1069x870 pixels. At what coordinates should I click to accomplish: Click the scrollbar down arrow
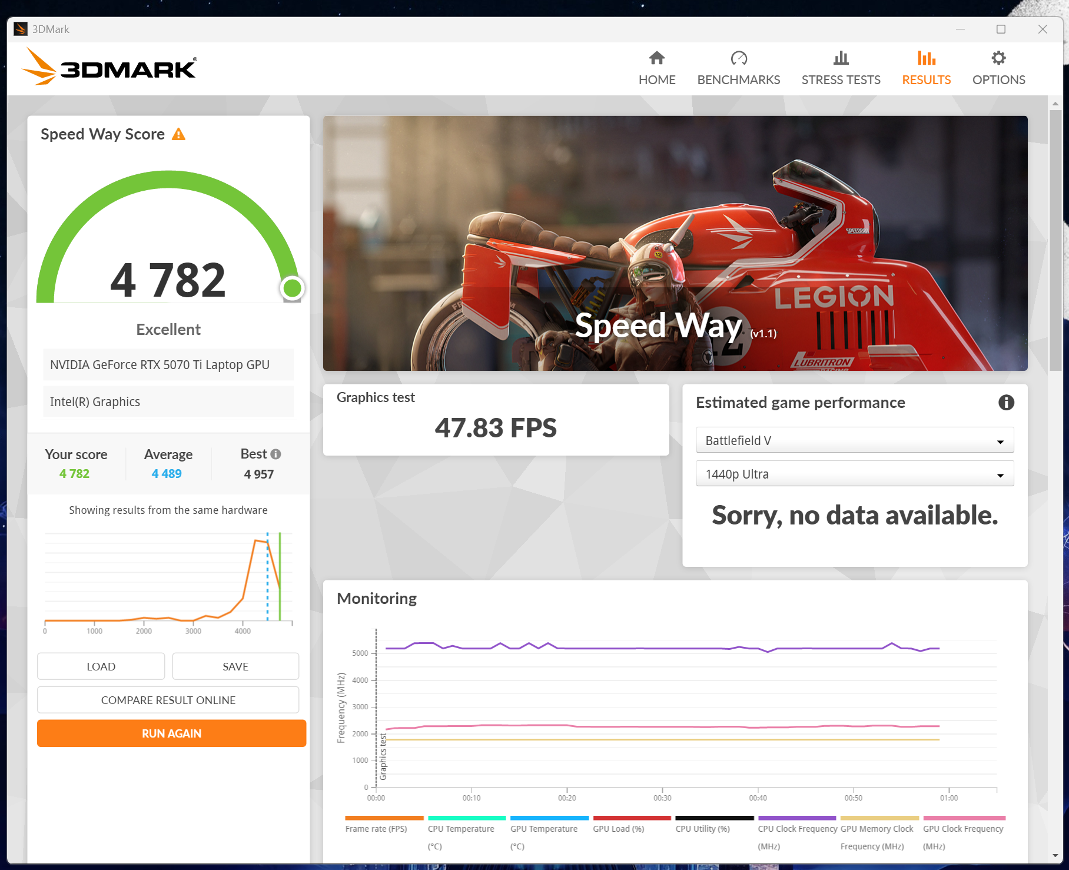(x=1055, y=856)
